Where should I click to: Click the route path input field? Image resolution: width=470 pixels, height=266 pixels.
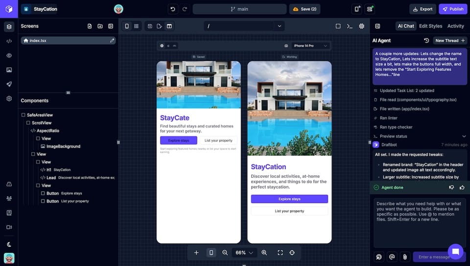click(239, 26)
